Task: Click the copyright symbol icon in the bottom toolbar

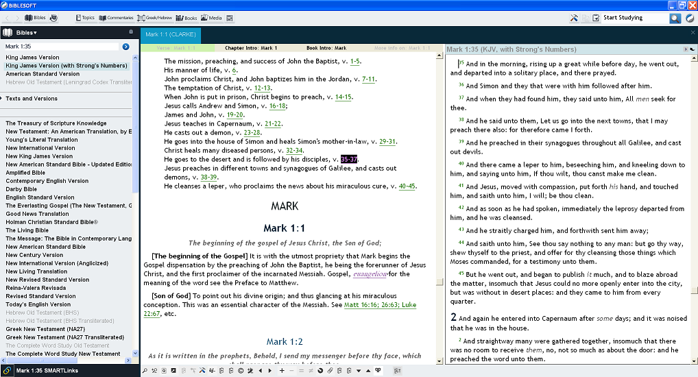Action: [x=241, y=371]
